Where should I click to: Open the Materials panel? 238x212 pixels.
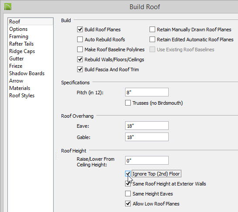(20, 88)
